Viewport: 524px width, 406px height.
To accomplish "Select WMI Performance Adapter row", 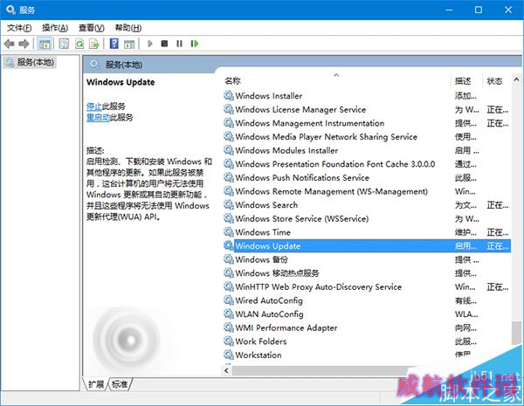I will [367, 327].
